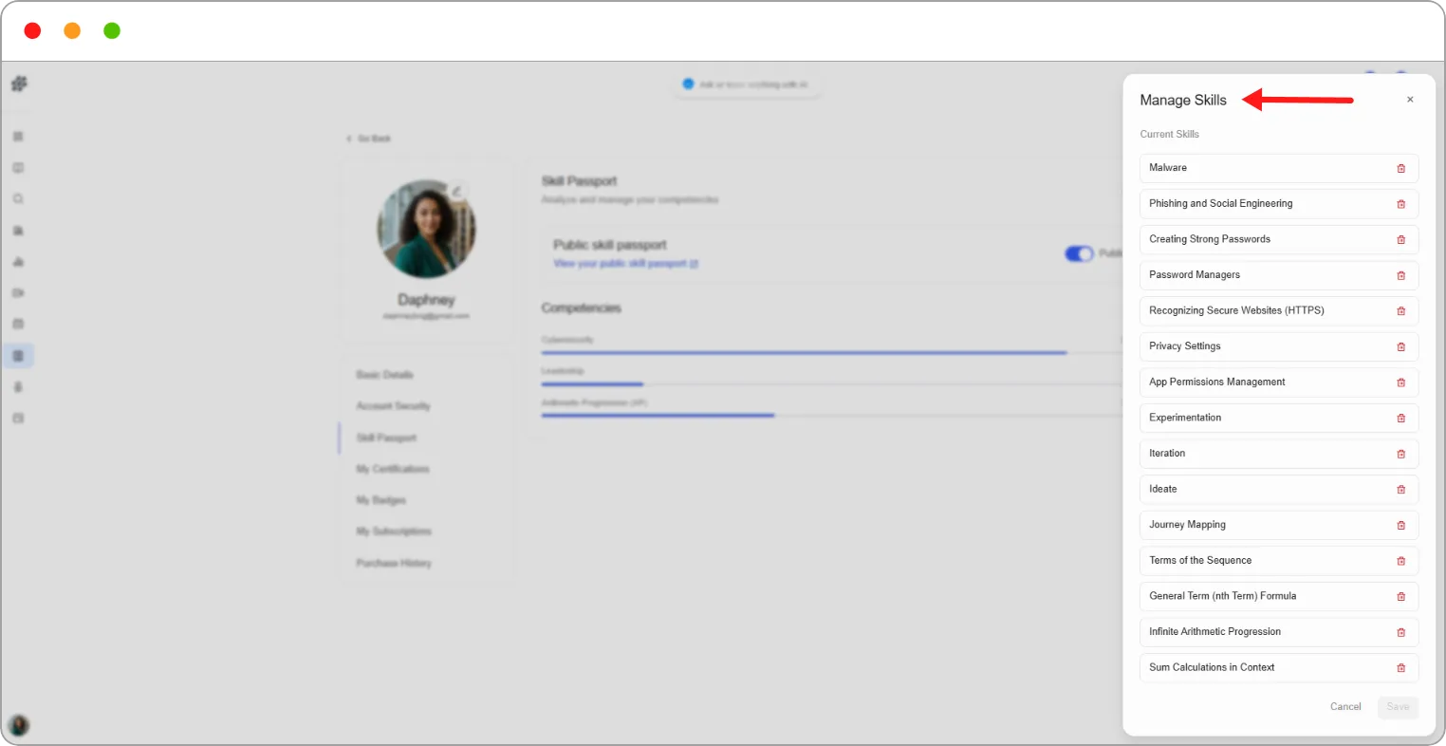Click the Ask AI search field
The width and height of the screenshot is (1446, 746).
click(747, 84)
